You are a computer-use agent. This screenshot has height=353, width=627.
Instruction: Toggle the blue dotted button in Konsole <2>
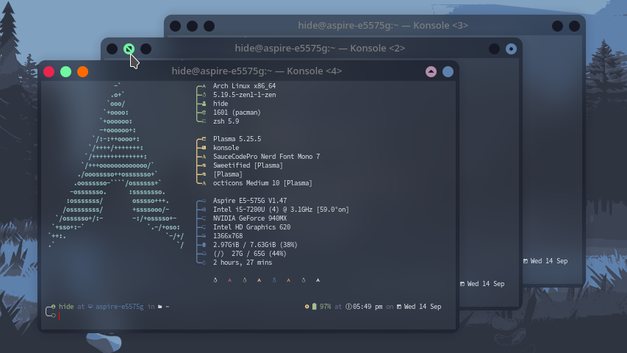(511, 49)
